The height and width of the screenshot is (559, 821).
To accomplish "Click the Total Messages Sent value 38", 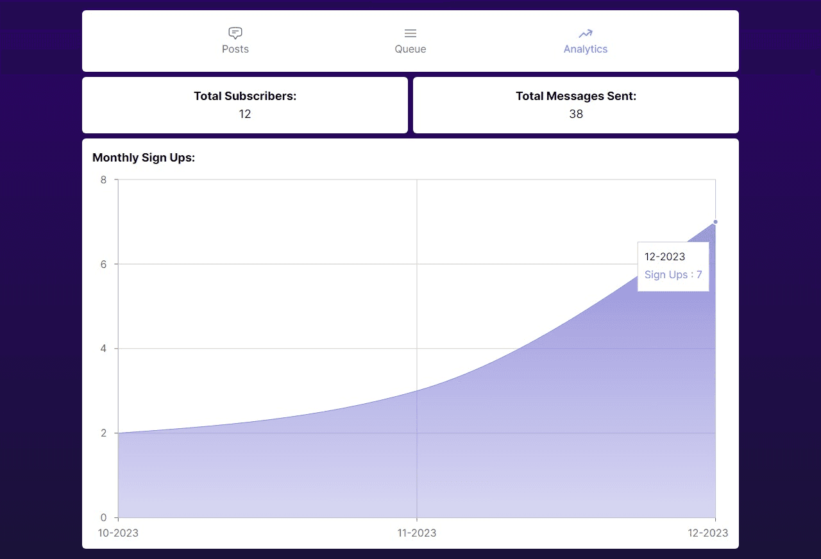I will coord(576,114).
